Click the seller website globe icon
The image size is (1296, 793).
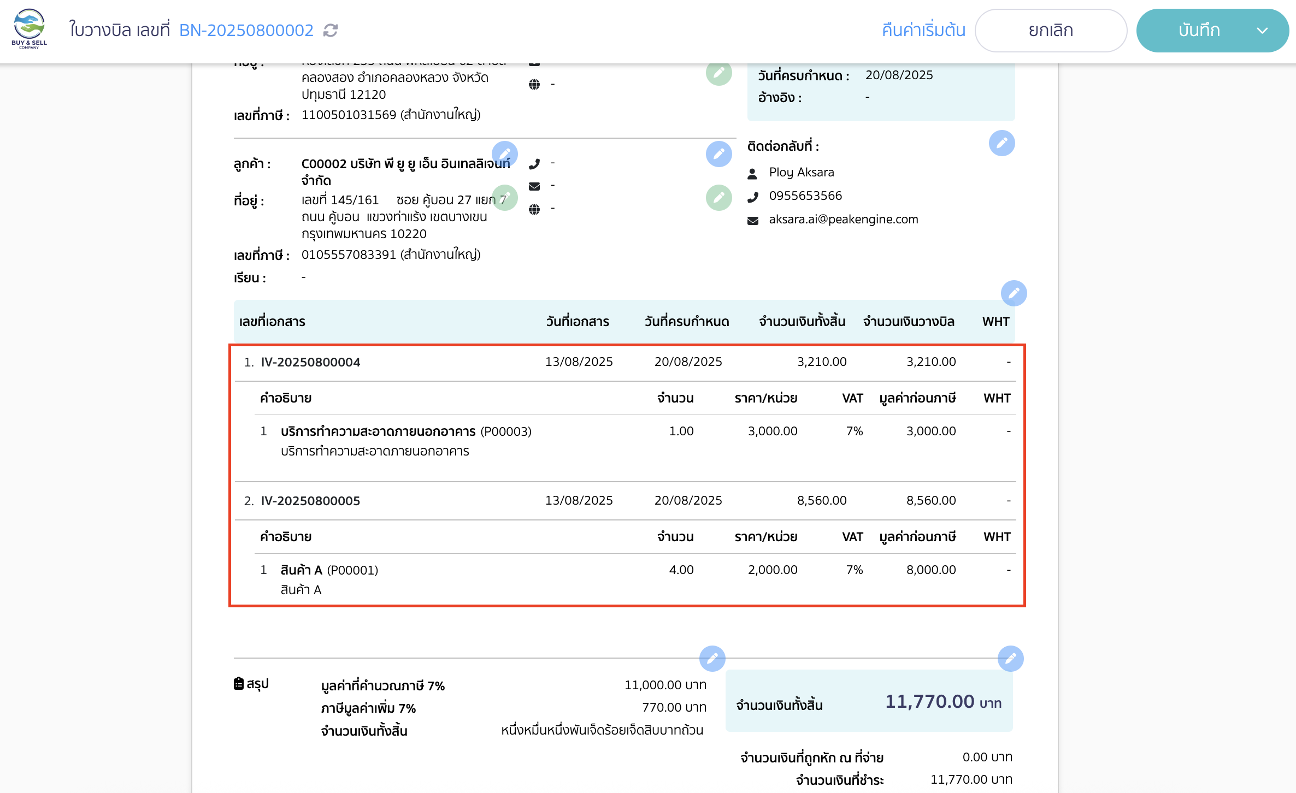534,85
